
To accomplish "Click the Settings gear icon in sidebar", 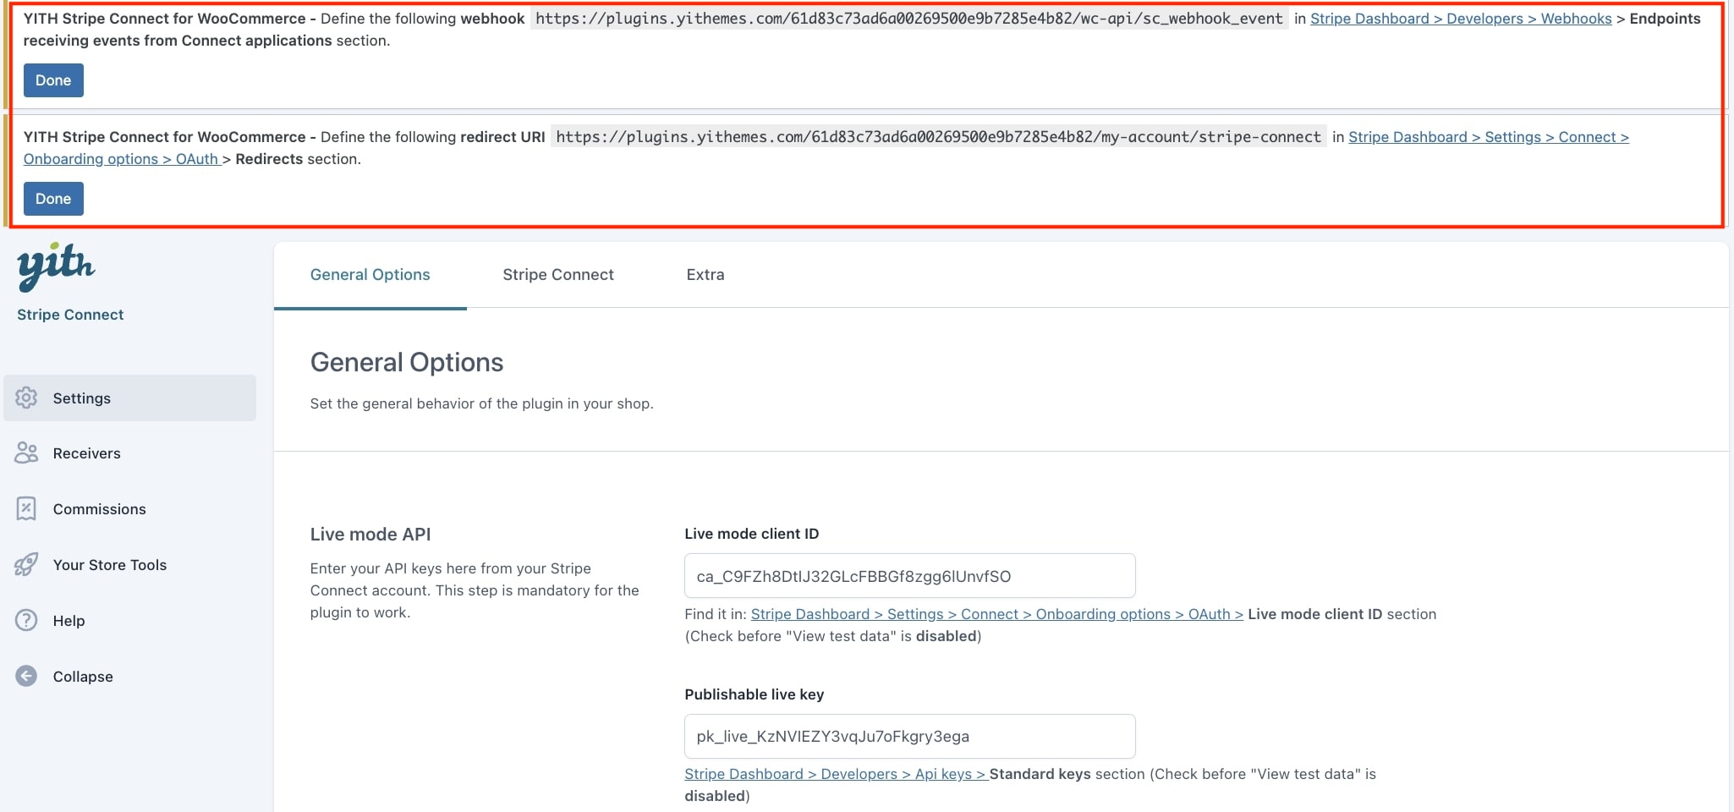I will (x=26, y=398).
